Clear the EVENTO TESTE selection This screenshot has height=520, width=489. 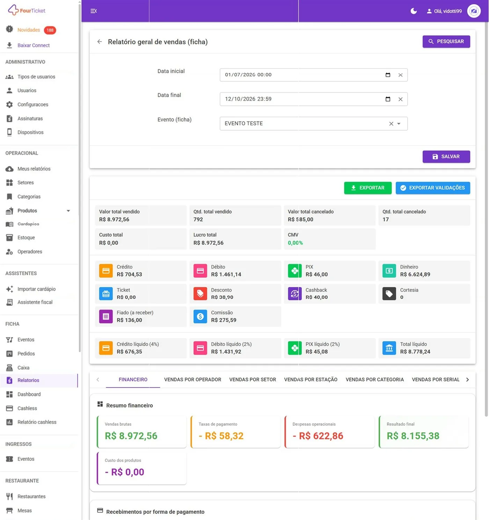391,124
